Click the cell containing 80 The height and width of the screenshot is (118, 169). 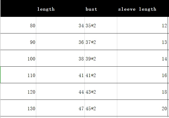(x=18, y=25)
